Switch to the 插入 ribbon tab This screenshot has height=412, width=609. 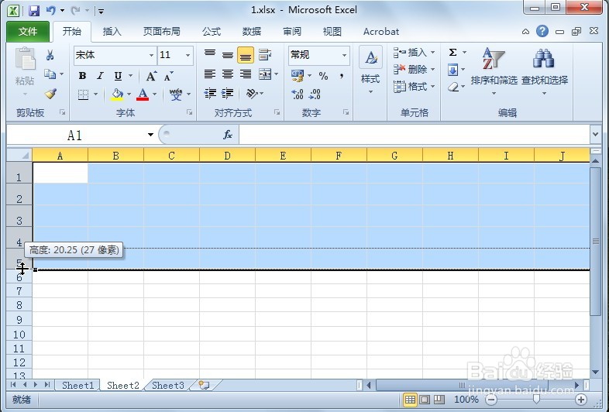point(112,32)
